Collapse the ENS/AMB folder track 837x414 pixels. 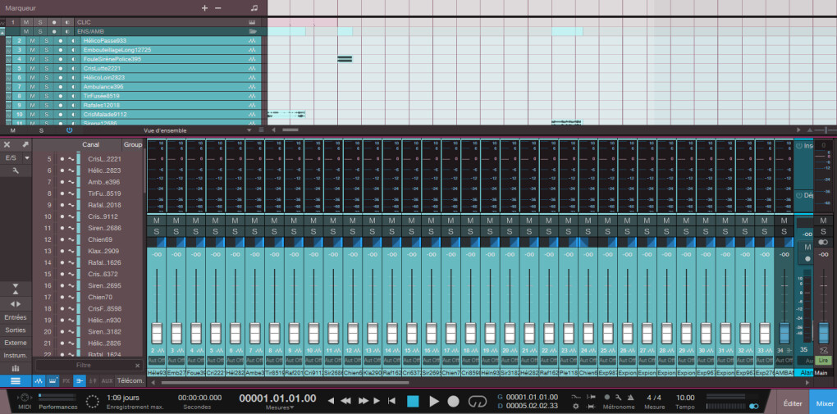pos(2,31)
